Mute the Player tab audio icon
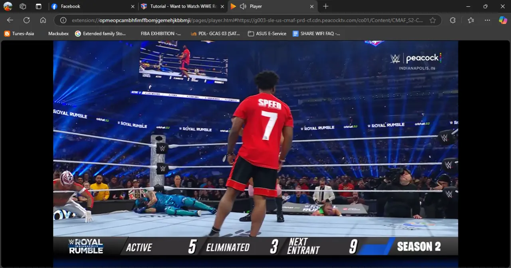511x268 pixels. pos(243,6)
